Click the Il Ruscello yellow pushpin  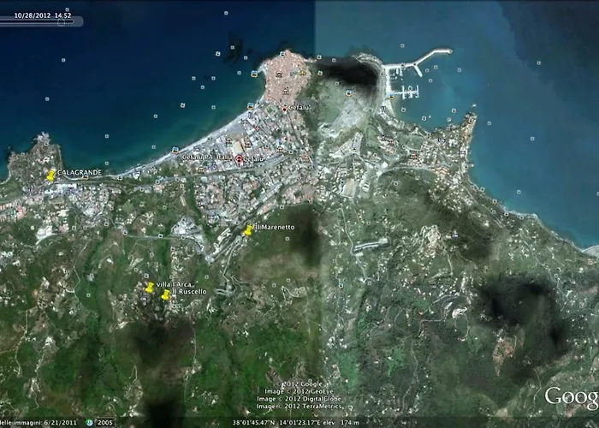coord(165,294)
